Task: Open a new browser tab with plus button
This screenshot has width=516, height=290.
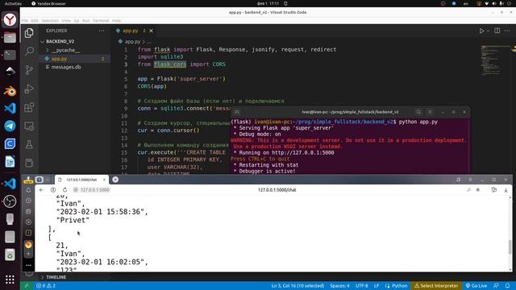Action: pyautogui.click(x=115, y=180)
